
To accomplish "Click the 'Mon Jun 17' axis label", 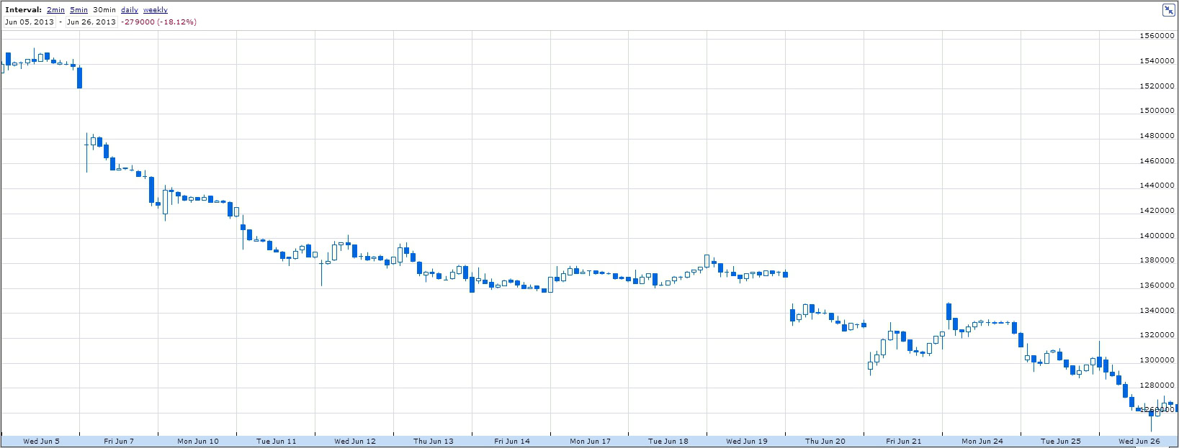I will [x=591, y=441].
